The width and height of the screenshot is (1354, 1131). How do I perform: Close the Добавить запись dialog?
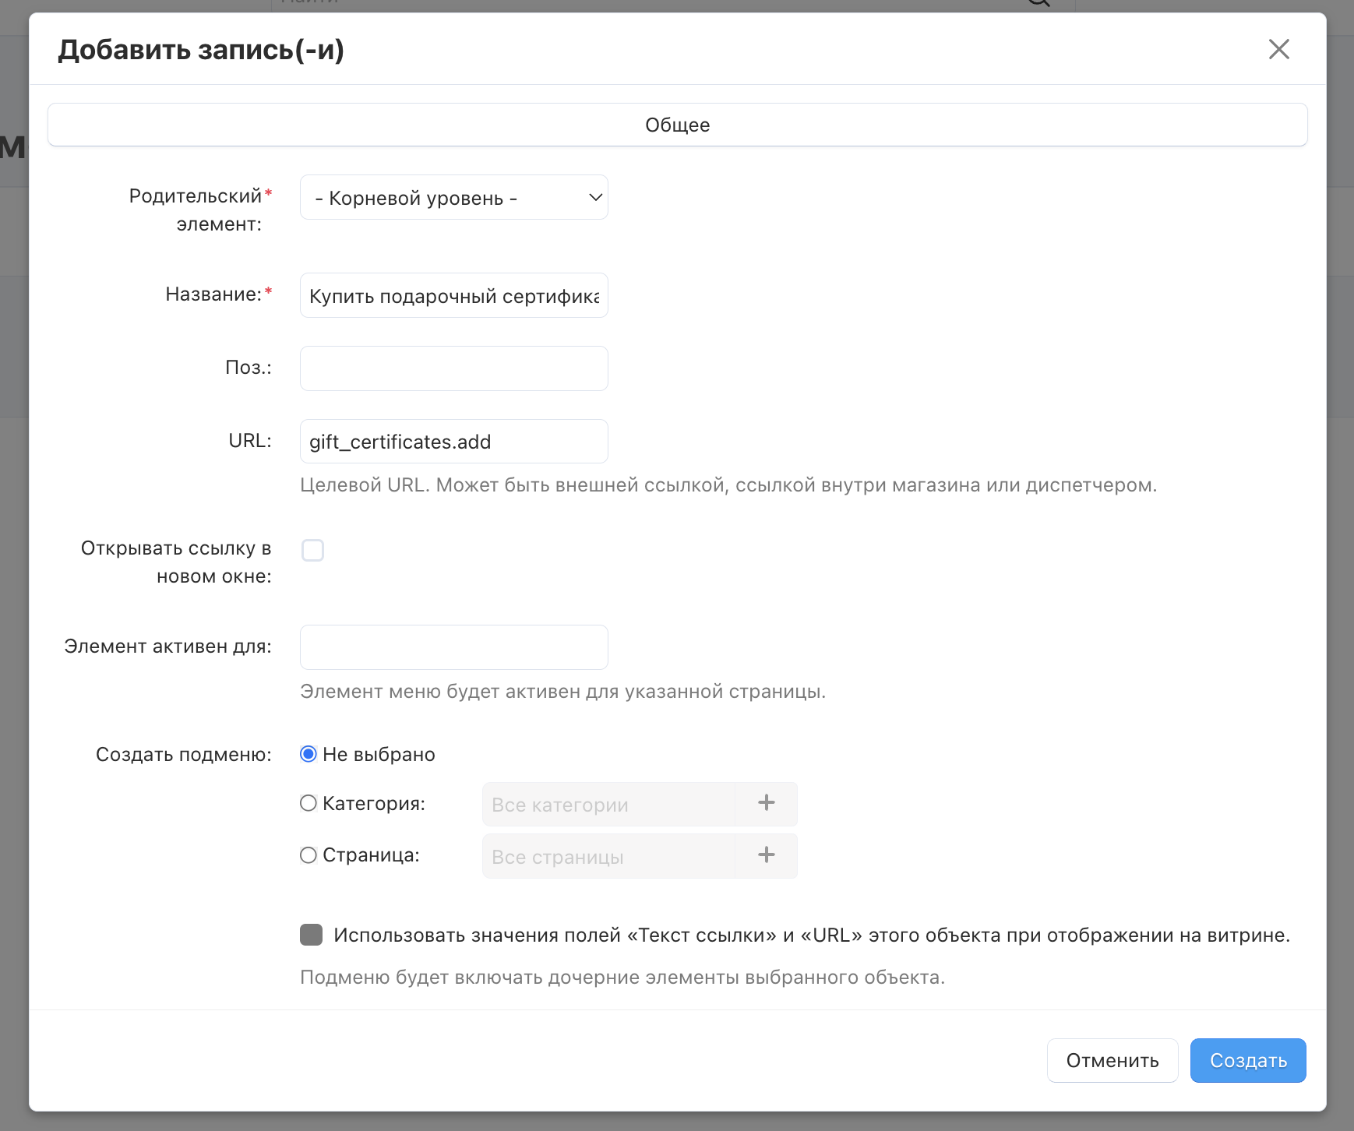point(1278,50)
